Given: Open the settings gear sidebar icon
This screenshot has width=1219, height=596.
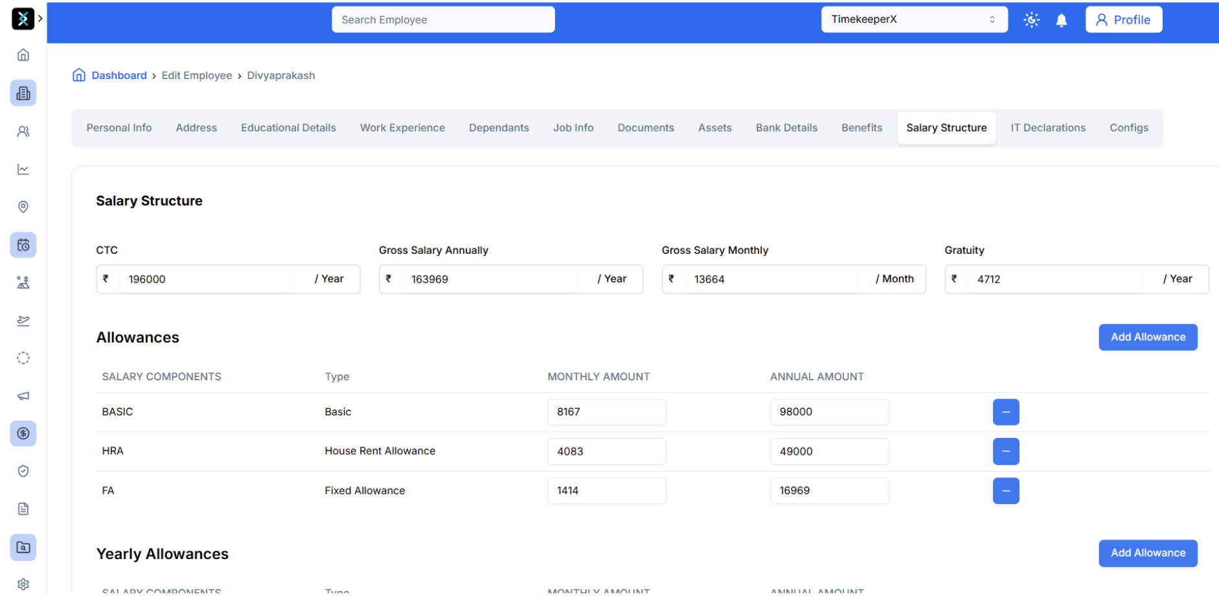Looking at the screenshot, I should point(23,584).
